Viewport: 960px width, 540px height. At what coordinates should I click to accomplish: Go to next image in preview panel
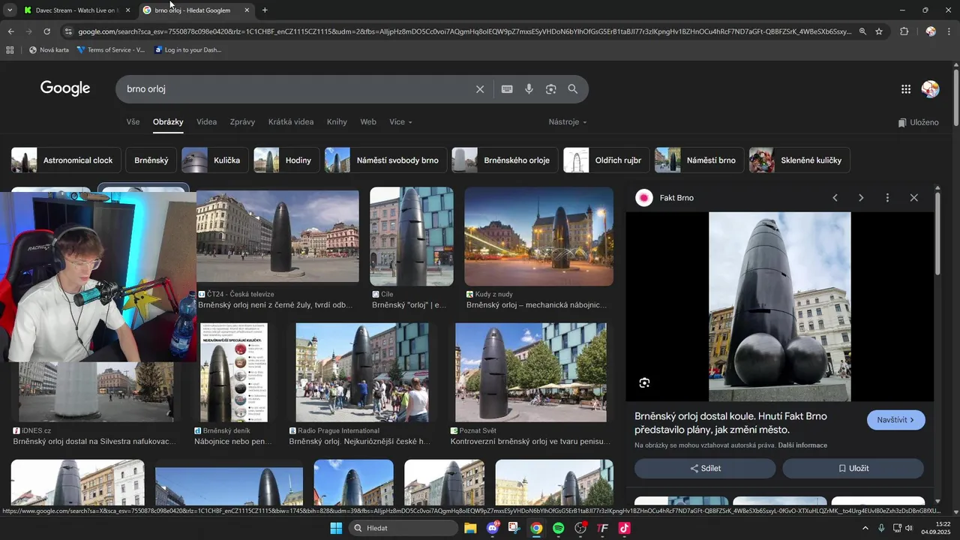(861, 198)
